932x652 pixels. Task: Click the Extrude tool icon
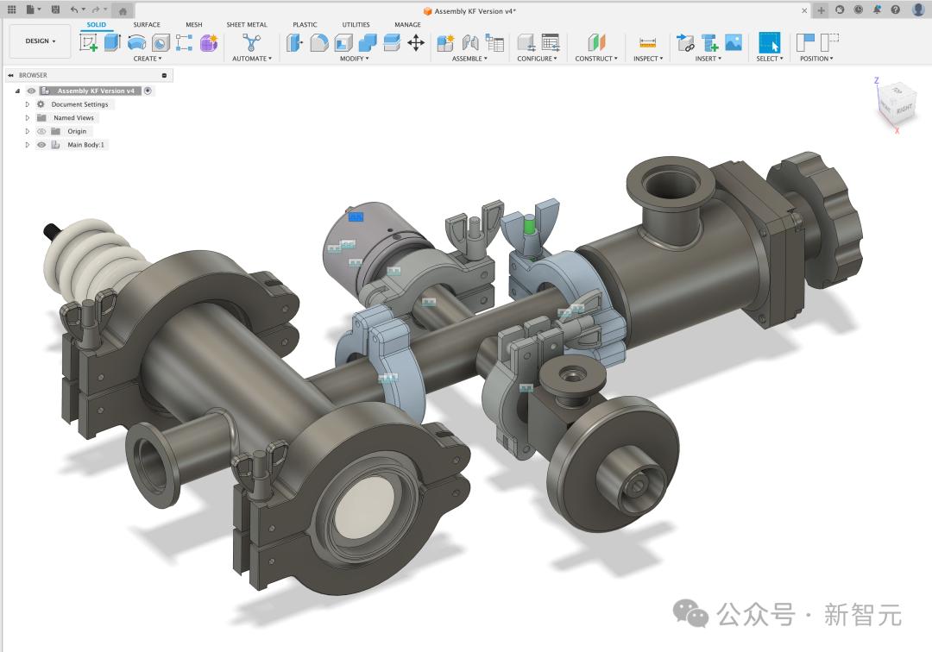pos(112,42)
